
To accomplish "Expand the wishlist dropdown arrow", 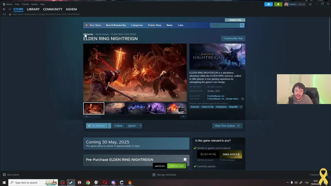I will pyautogui.click(x=110, y=126).
